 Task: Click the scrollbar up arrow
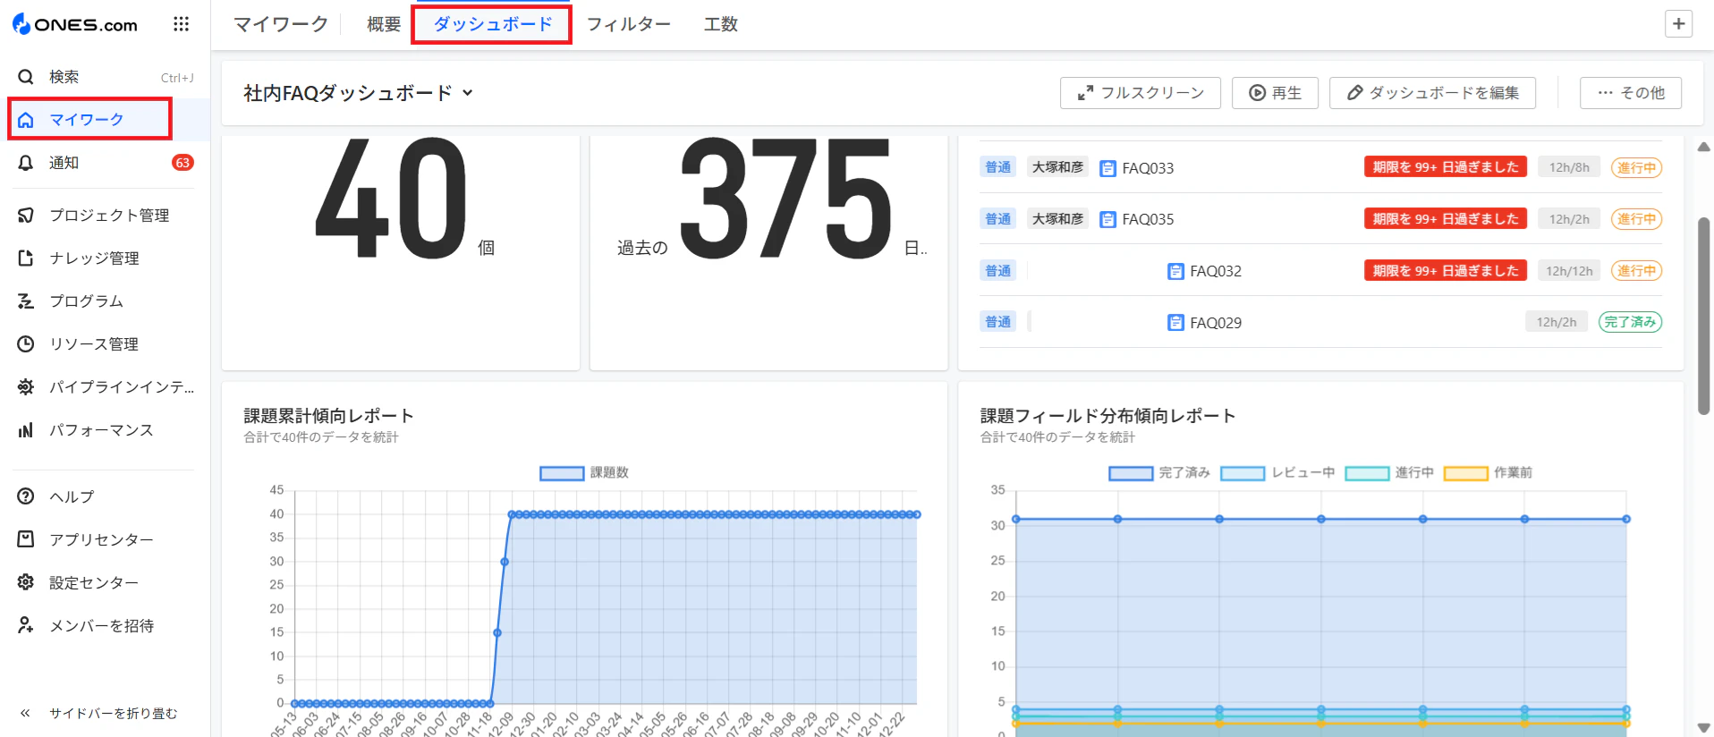pos(1703,147)
